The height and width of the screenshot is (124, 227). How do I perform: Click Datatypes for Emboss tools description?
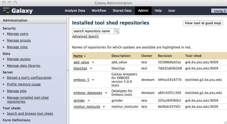122,93
